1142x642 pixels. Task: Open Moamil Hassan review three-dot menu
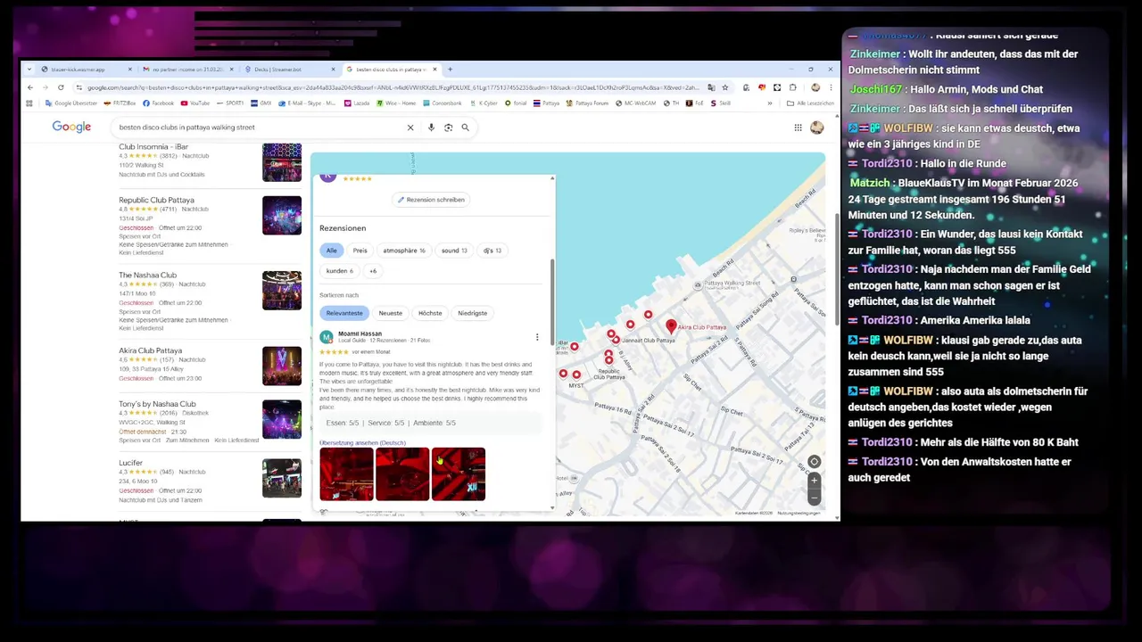tap(537, 337)
